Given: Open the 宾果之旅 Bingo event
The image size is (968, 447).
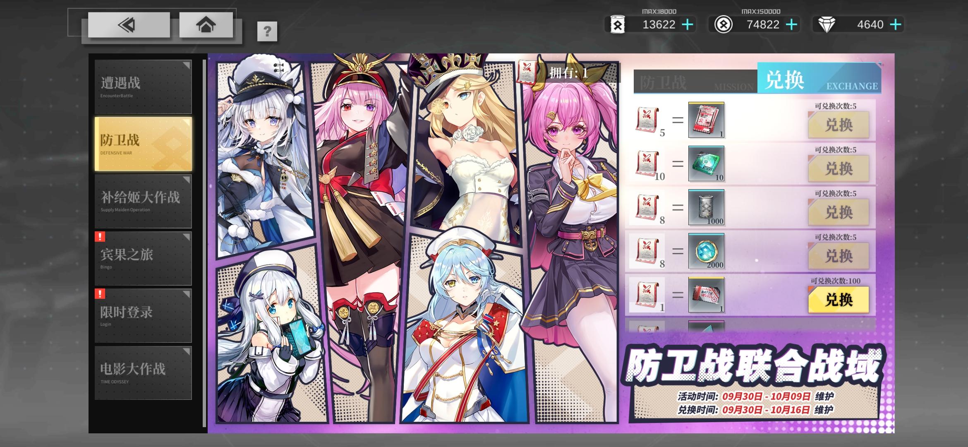Looking at the screenshot, I should [143, 258].
